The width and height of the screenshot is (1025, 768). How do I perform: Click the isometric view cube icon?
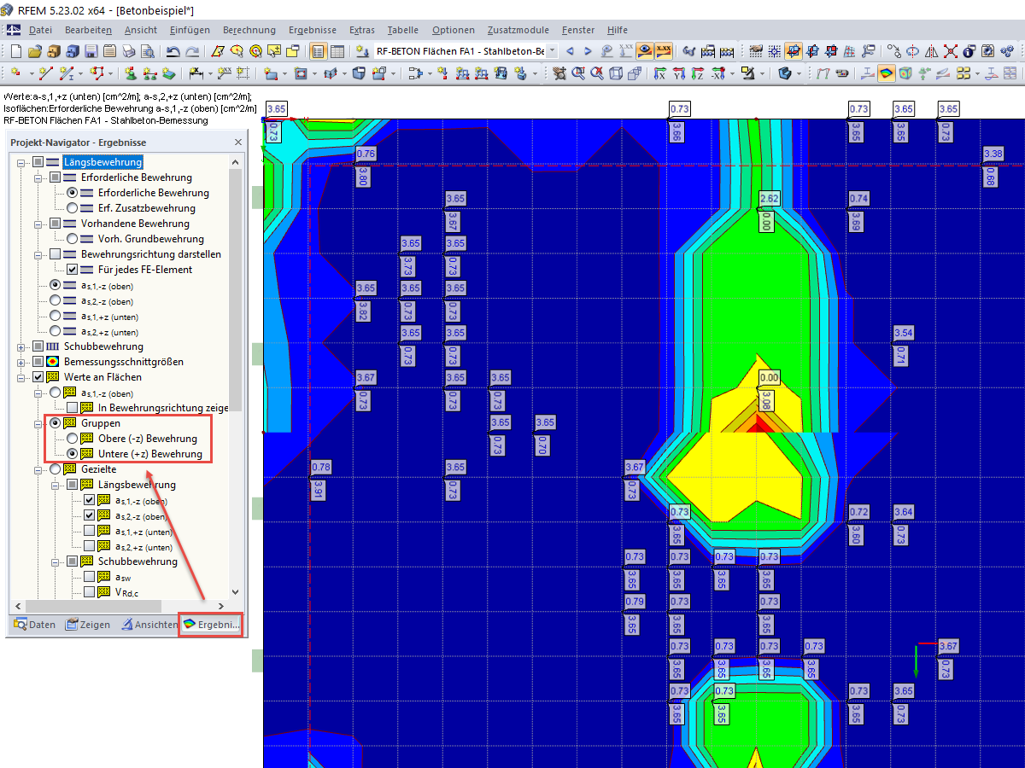616,73
